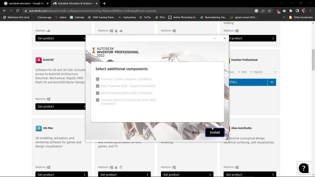Reload the page with refresh icon
315x177 pixels.
18,11
